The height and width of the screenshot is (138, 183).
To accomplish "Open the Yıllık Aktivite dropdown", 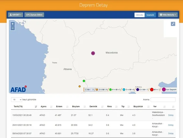I will tap(168, 15).
